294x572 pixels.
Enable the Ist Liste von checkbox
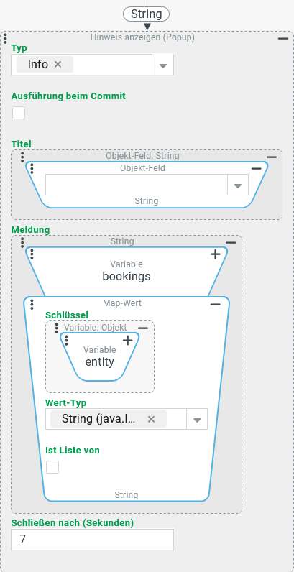pos(52,467)
